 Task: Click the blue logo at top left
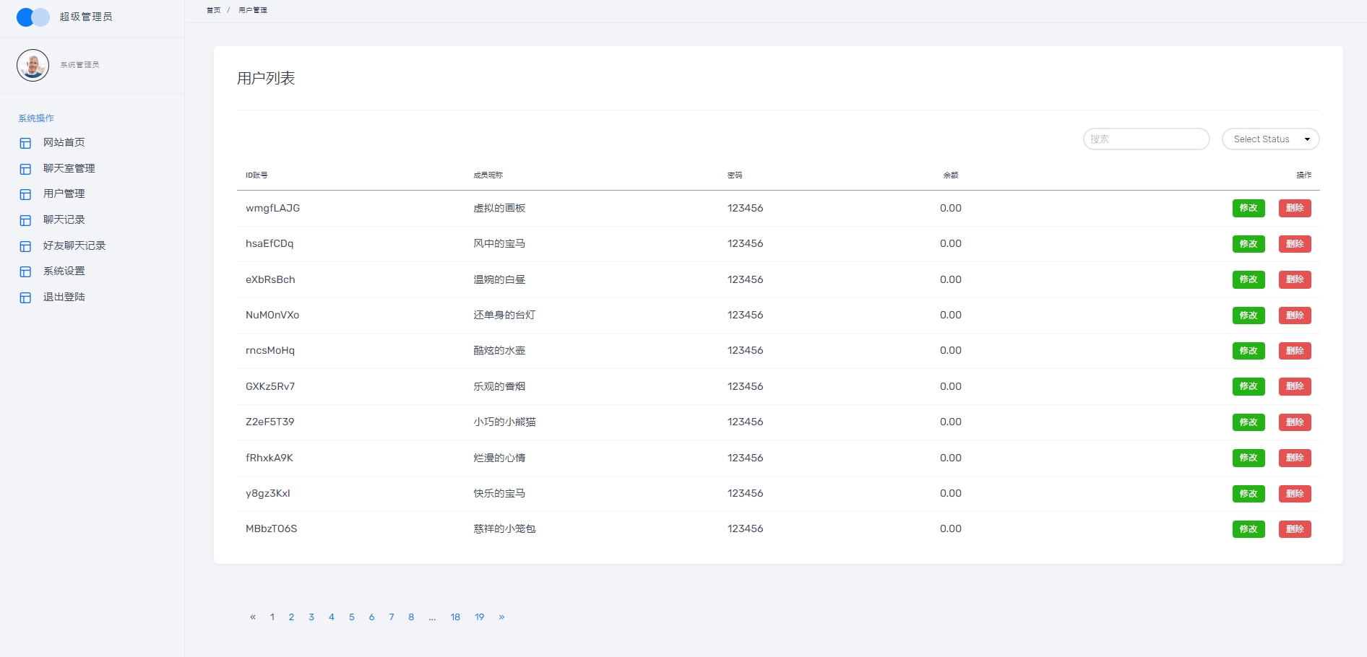(33, 17)
